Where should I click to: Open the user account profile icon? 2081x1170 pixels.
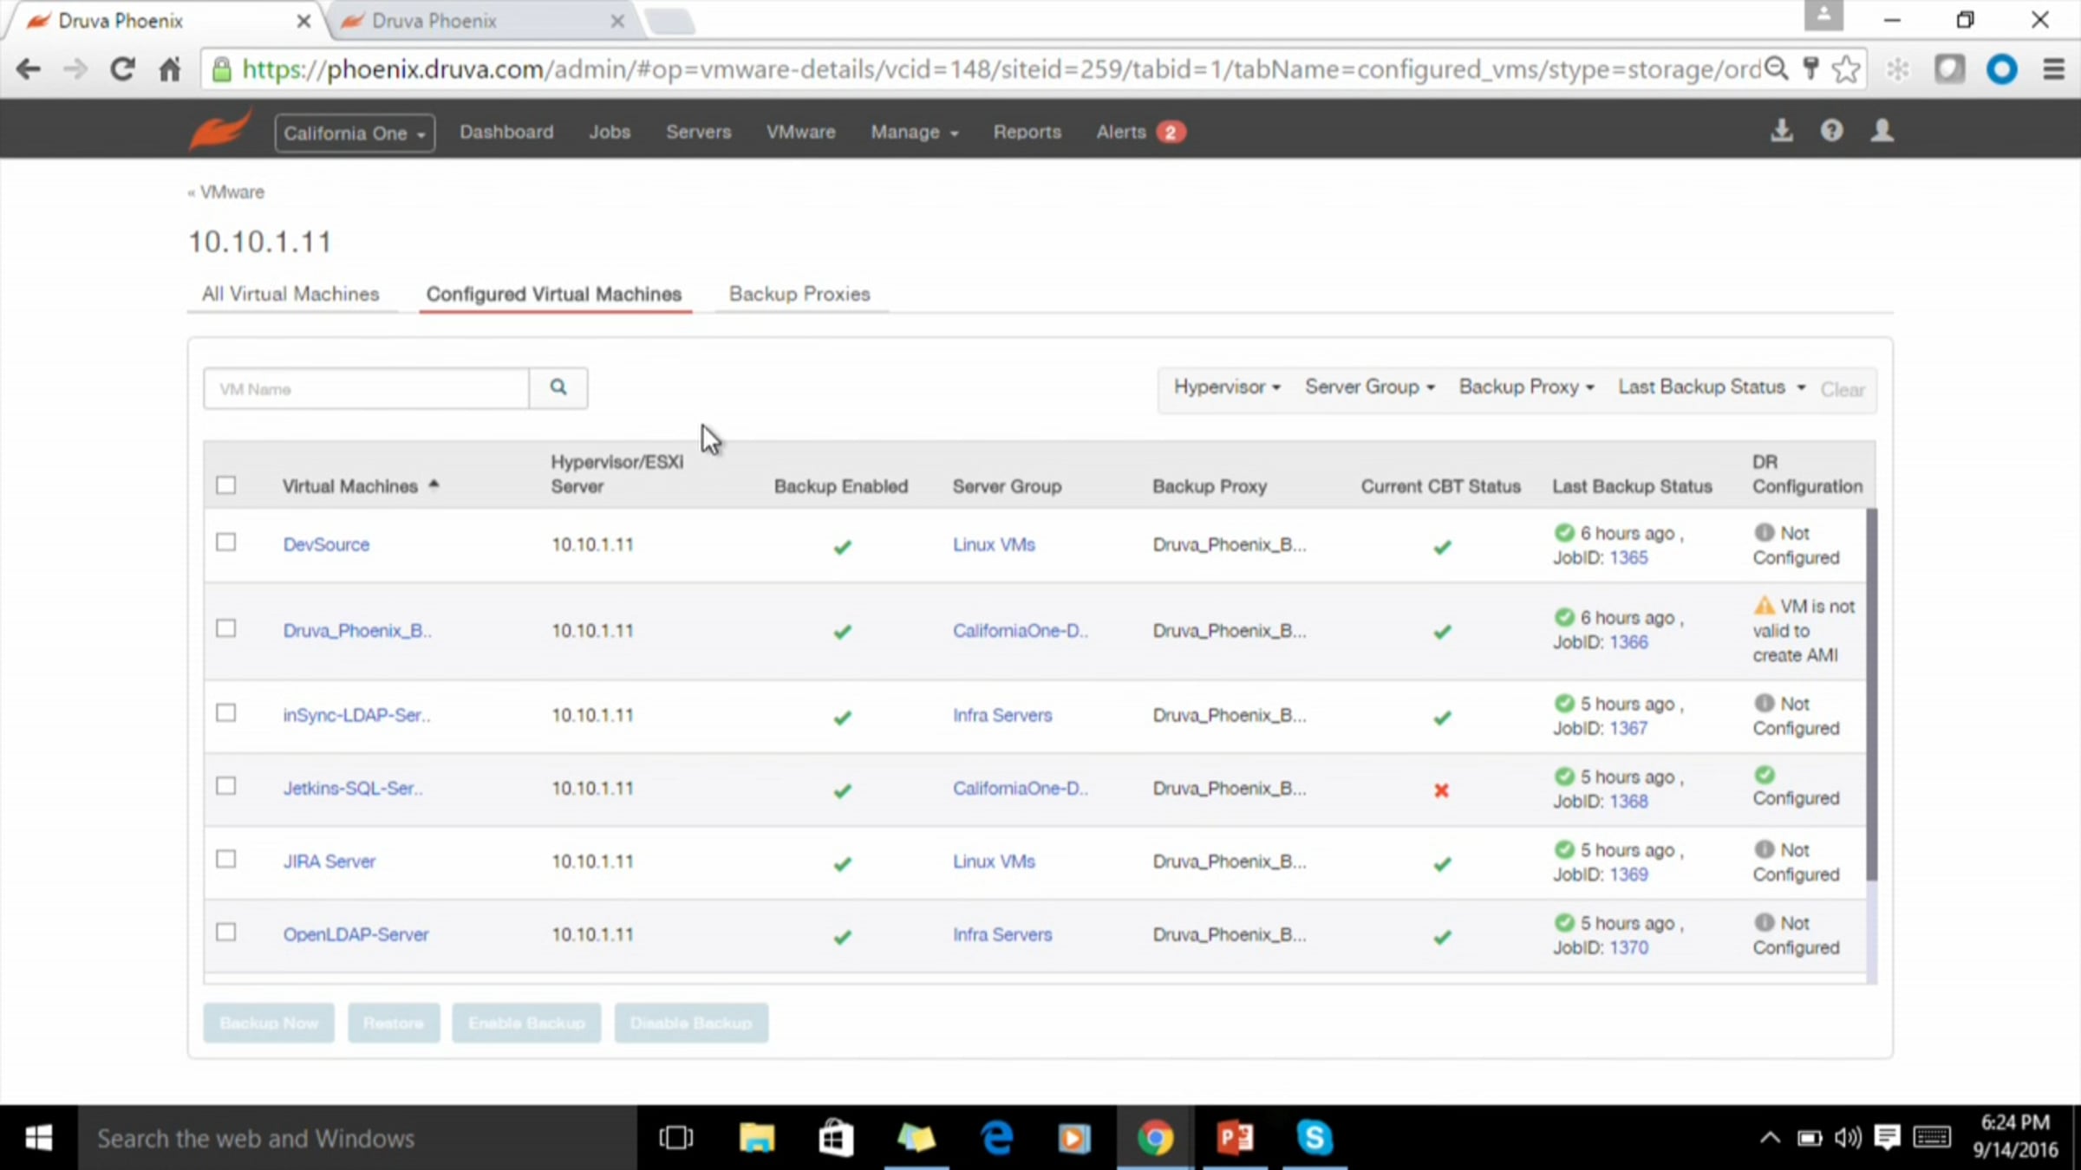[x=1882, y=131]
